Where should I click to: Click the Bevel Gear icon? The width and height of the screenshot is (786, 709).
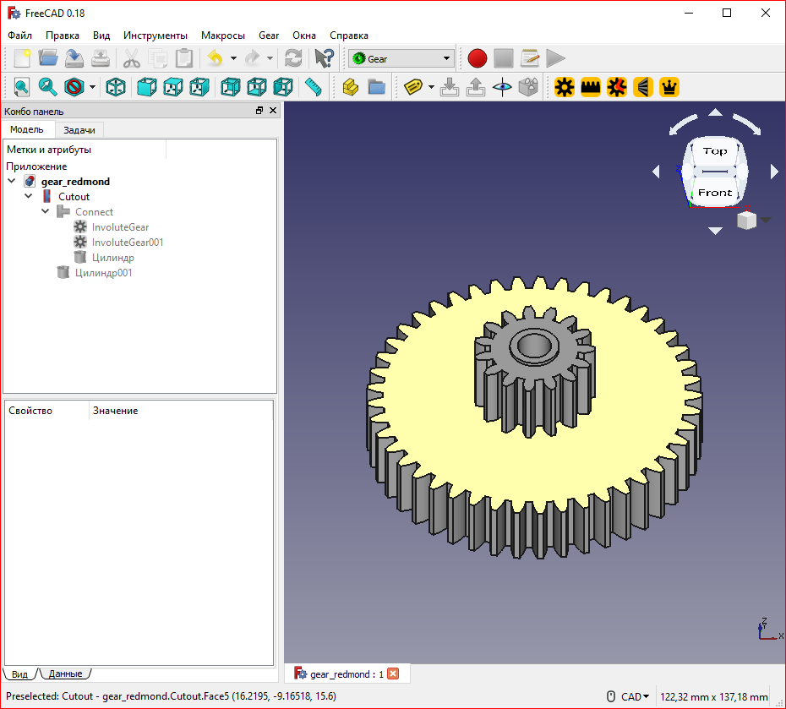coord(643,86)
